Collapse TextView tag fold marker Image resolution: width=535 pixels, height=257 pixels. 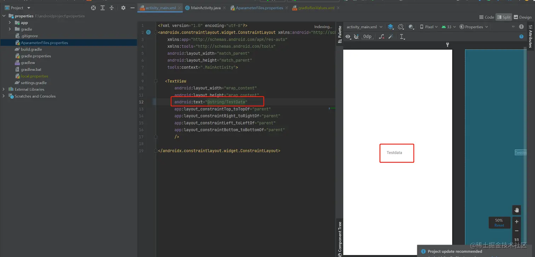coord(156,81)
